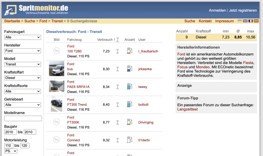The height and width of the screenshot is (156, 263).
Task: Open user profile 01derbi
Action: (144, 140)
